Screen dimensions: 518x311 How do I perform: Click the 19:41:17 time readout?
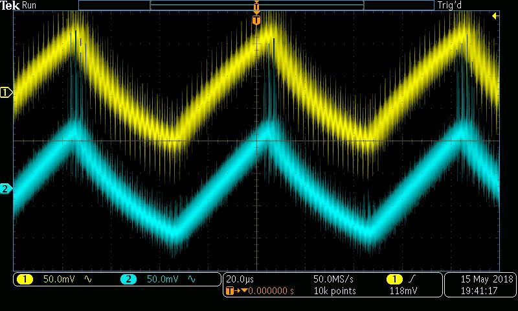[x=479, y=291]
